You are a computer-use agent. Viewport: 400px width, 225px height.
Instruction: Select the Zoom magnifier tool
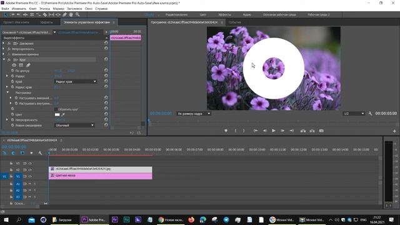pos(77,15)
